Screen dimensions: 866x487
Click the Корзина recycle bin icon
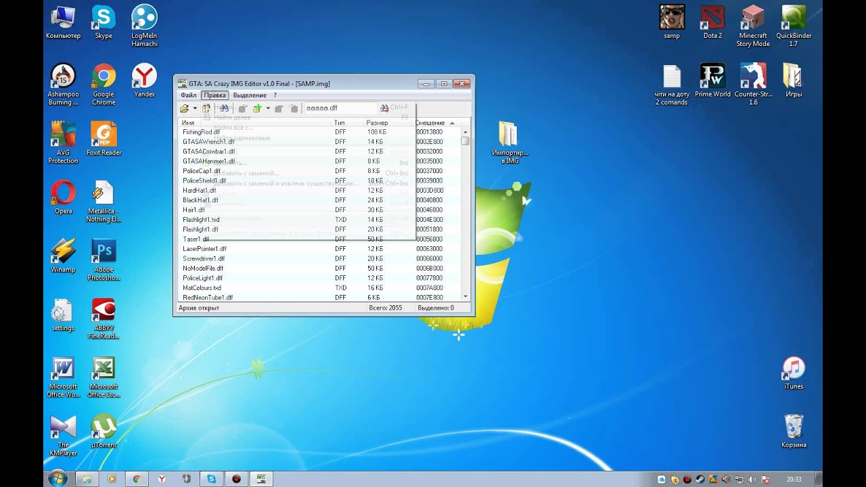794,432
